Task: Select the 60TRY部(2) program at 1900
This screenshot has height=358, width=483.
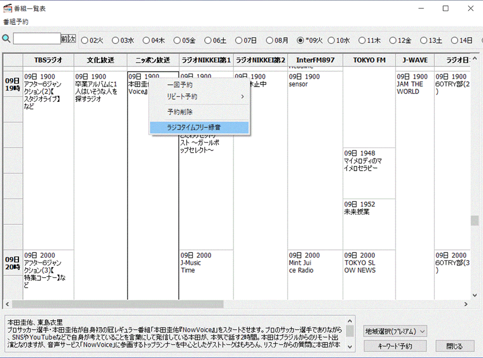Action: pyautogui.click(x=452, y=161)
